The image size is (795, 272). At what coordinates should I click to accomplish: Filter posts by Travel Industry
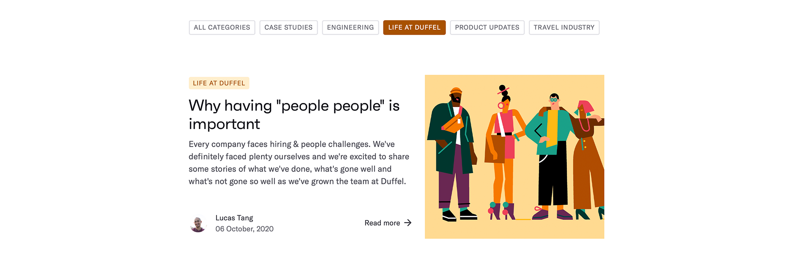click(x=564, y=28)
